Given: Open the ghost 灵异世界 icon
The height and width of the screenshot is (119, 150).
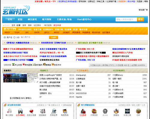Looking at the screenshot, I should (x=54, y=111).
